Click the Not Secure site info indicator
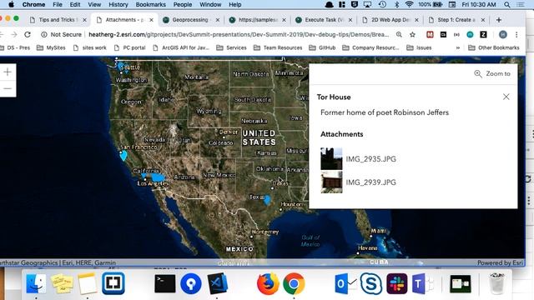This screenshot has height=300, width=534. (x=61, y=34)
